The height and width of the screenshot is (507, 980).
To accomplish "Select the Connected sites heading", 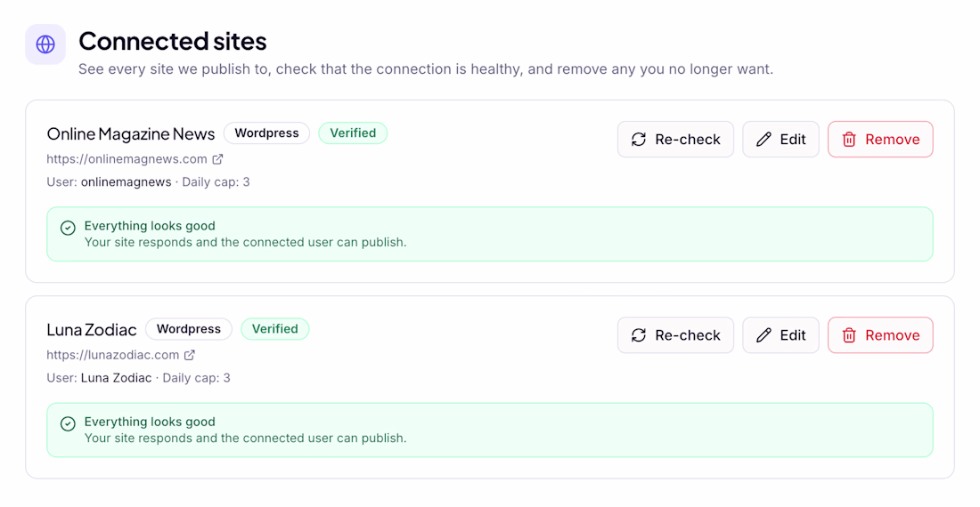I will point(173,41).
